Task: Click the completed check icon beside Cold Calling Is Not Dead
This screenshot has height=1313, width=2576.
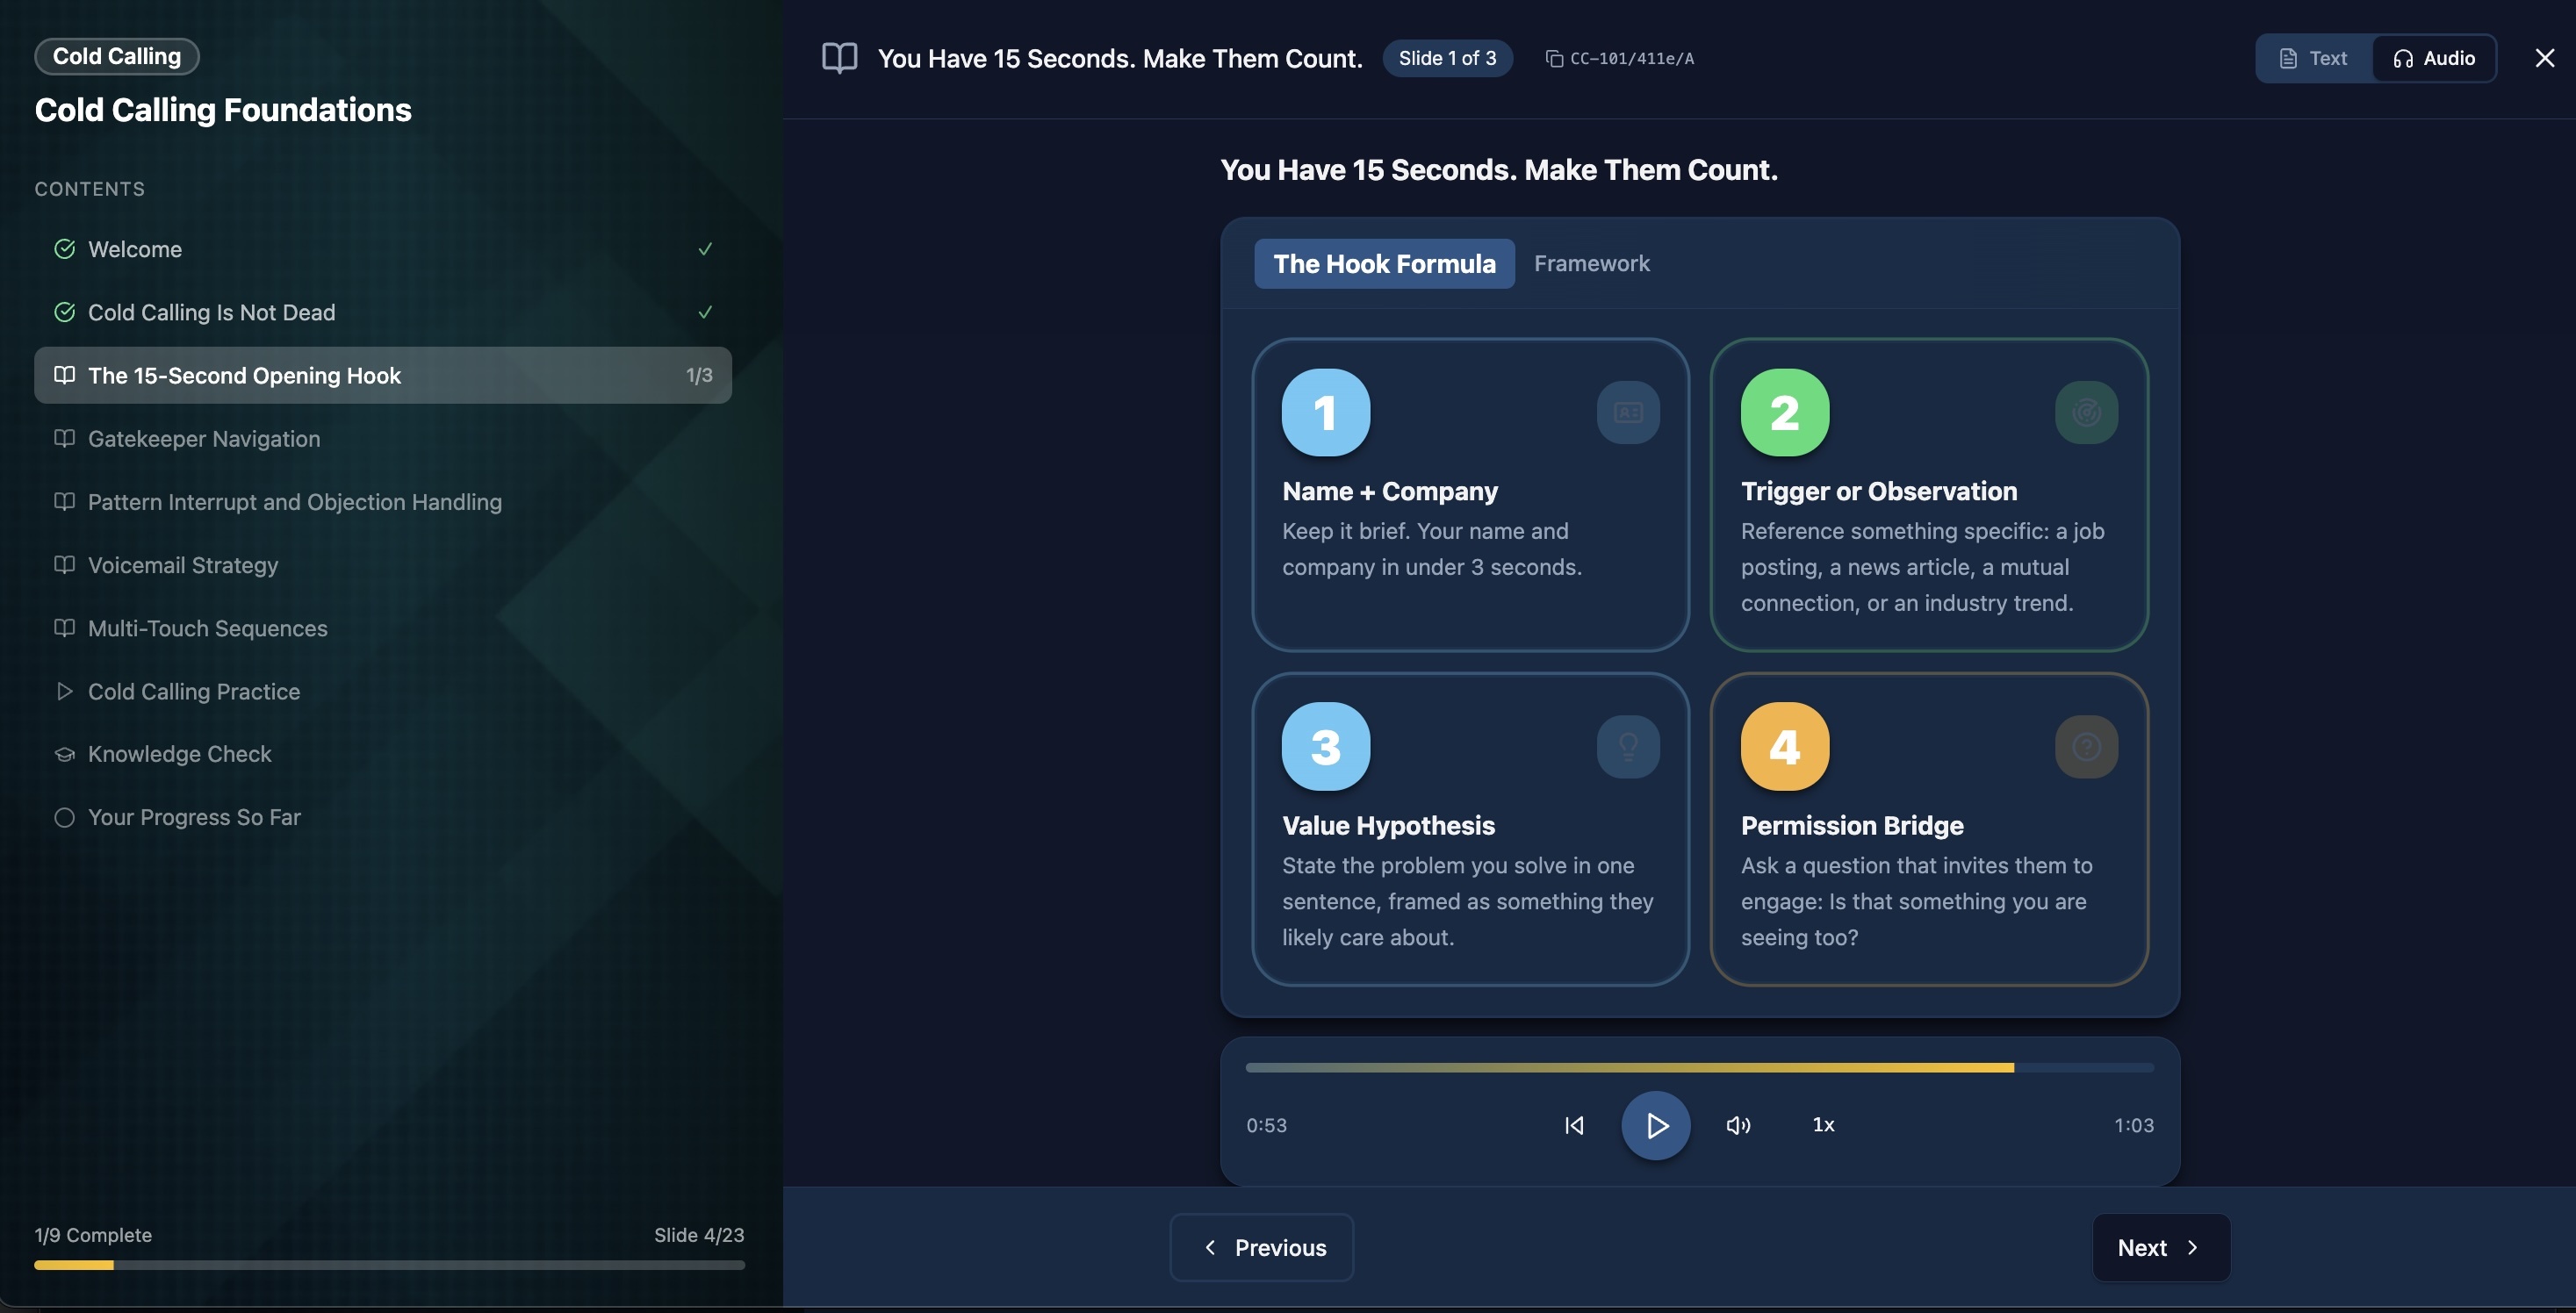Action: pos(64,312)
